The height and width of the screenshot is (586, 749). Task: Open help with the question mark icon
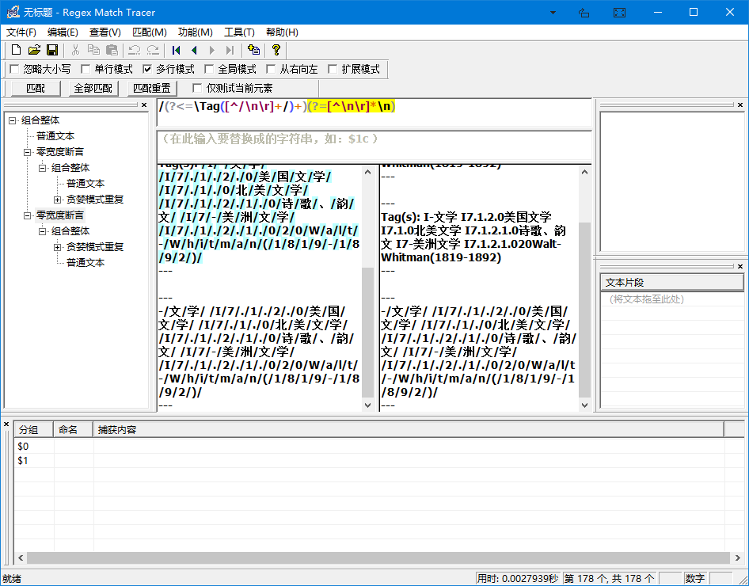[x=276, y=50]
